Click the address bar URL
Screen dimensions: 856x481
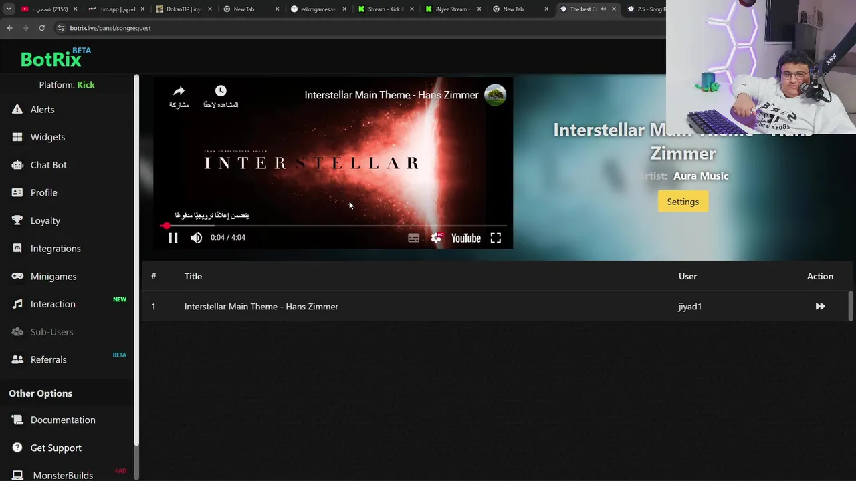click(x=110, y=28)
